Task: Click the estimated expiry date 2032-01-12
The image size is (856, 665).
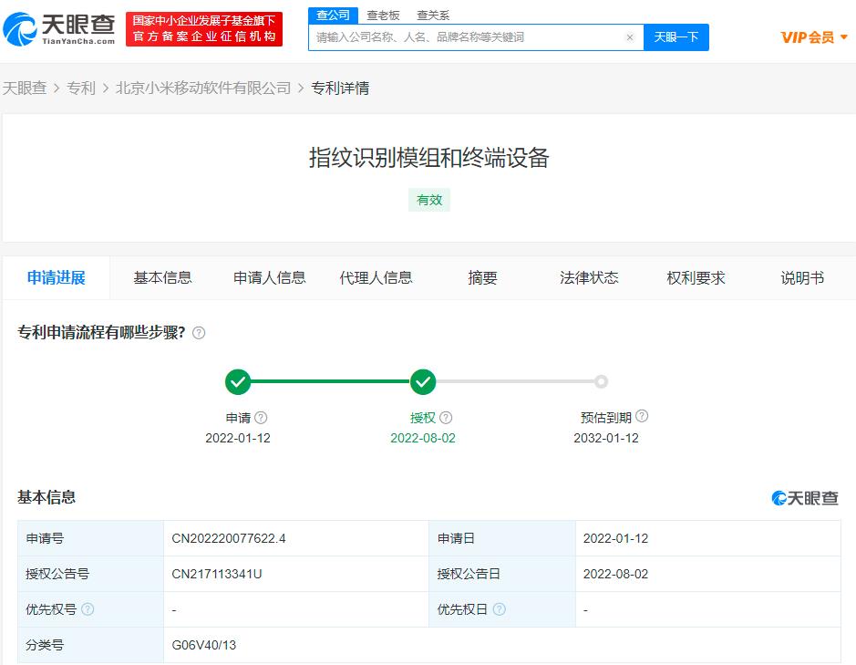Action: click(x=606, y=438)
